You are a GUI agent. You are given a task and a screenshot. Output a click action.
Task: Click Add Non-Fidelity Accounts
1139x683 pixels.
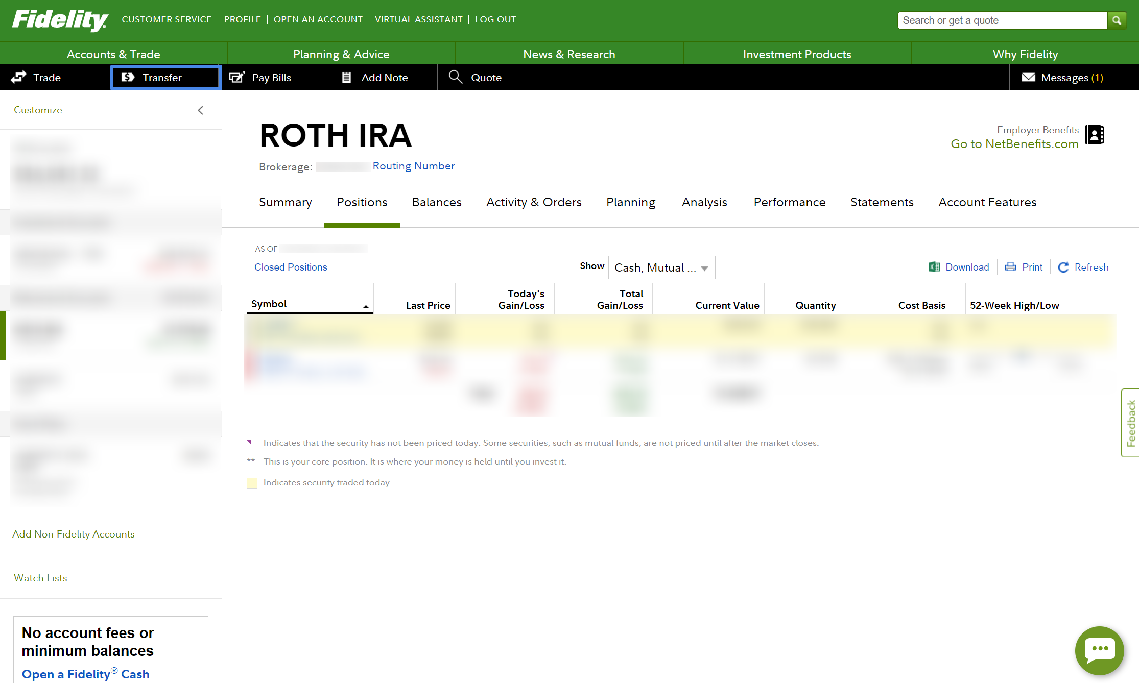(x=74, y=534)
